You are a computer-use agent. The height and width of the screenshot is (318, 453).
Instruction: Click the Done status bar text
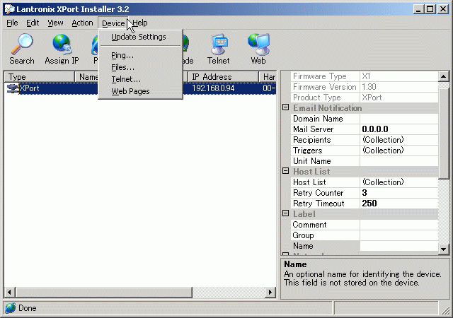pos(28,308)
